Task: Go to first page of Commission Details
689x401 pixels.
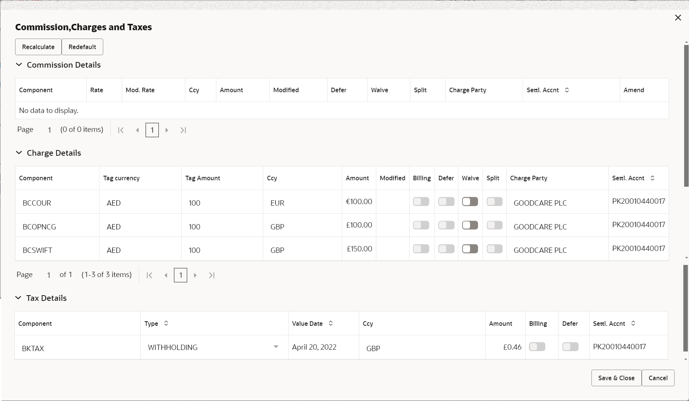Action: point(121,130)
